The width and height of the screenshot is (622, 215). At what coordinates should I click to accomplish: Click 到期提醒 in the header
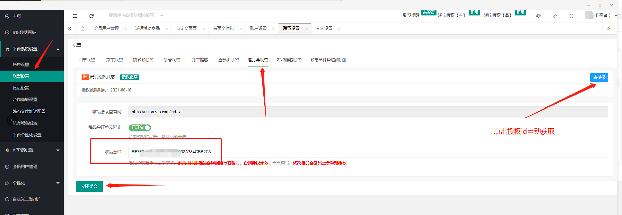(x=411, y=15)
